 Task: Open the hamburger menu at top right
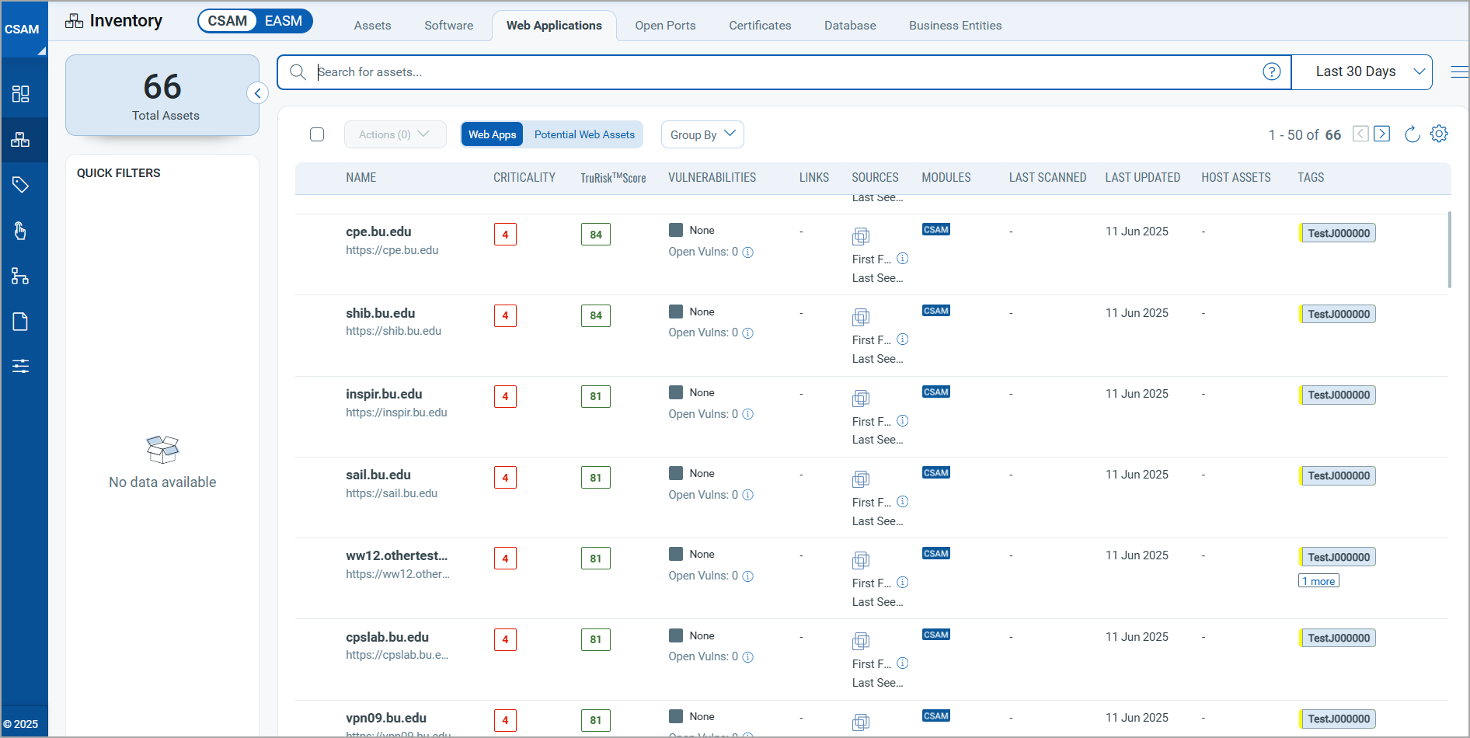point(1459,72)
